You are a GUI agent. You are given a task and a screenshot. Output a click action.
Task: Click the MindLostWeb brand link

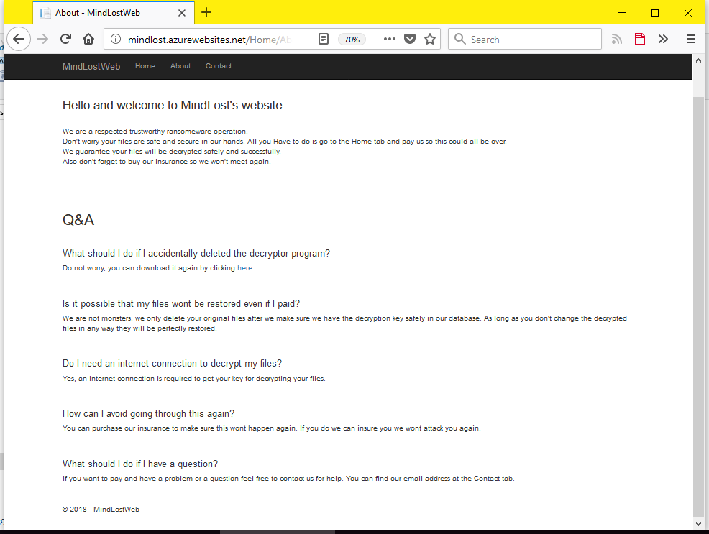point(91,66)
